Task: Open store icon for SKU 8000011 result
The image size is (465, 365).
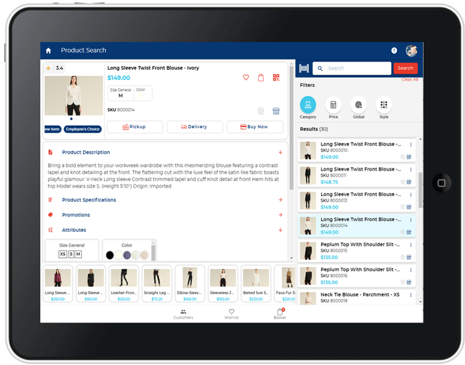Action: point(409,182)
